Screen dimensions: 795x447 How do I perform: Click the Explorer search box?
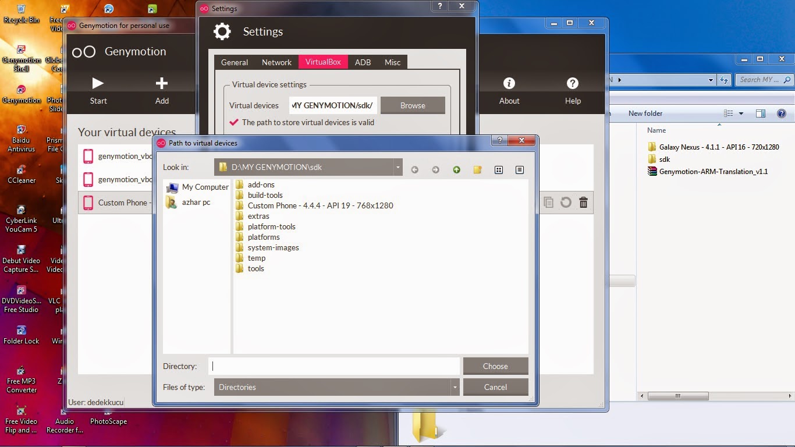pyautogui.click(x=764, y=80)
